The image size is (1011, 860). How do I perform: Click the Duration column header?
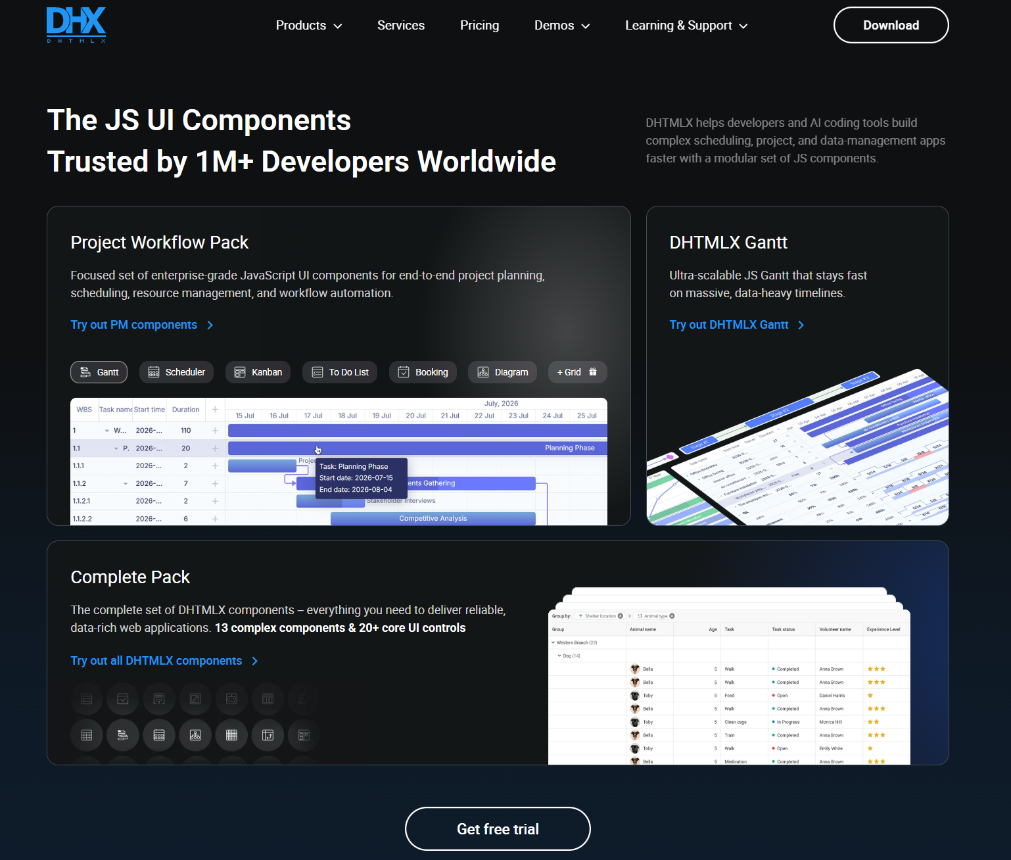point(186,410)
